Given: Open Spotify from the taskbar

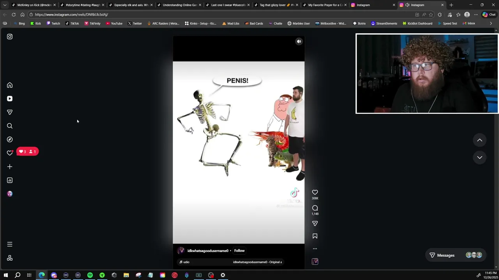Looking at the screenshot, I should click(90, 275).
